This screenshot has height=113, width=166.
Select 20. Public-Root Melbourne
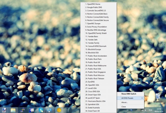(98, 66)
